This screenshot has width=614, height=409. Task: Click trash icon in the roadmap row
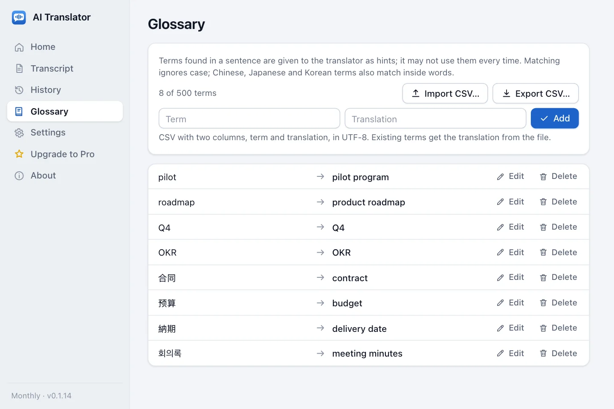(543, 202)
